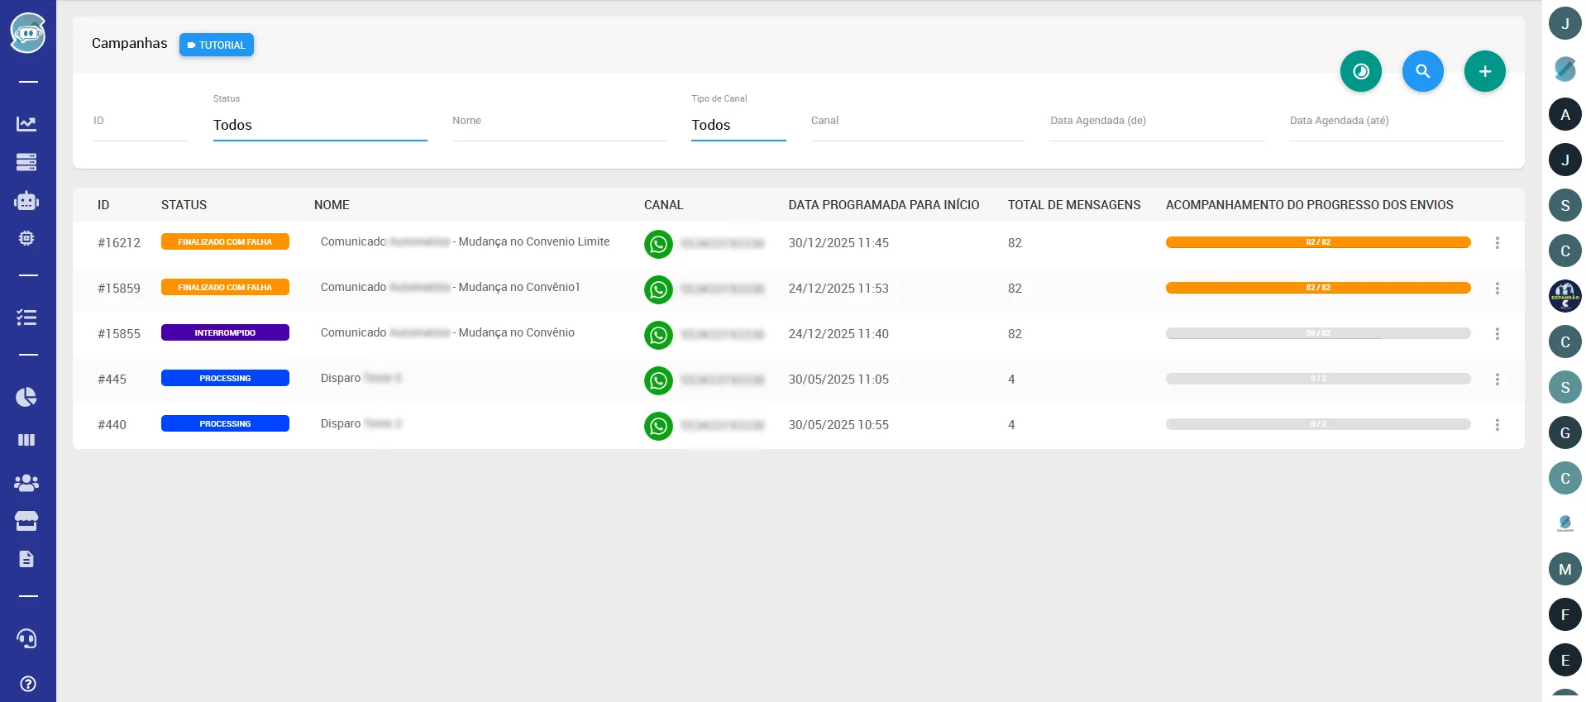The width and height of the screenshot is (1586, 702).
Task: Open the TUTORIAL video button
Action: 217,45
